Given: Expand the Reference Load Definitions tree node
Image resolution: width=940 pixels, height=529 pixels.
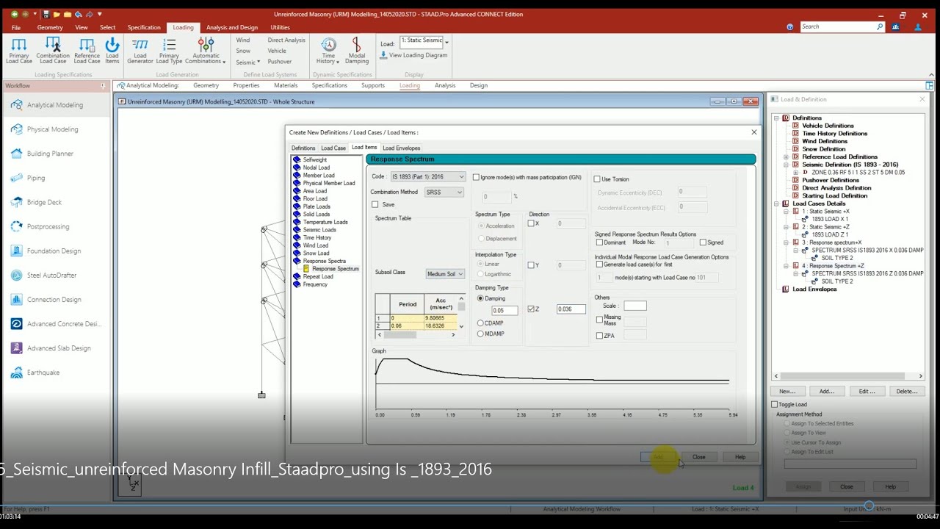Looking at the screenshot, I should click(786, 156).
